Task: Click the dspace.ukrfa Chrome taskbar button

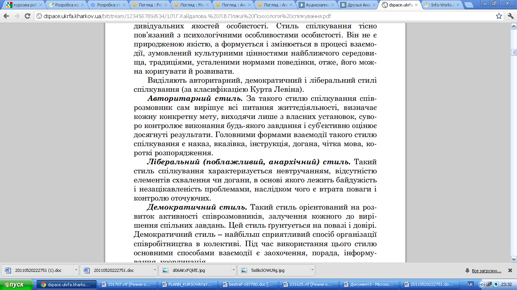Action: coord(67,284)
